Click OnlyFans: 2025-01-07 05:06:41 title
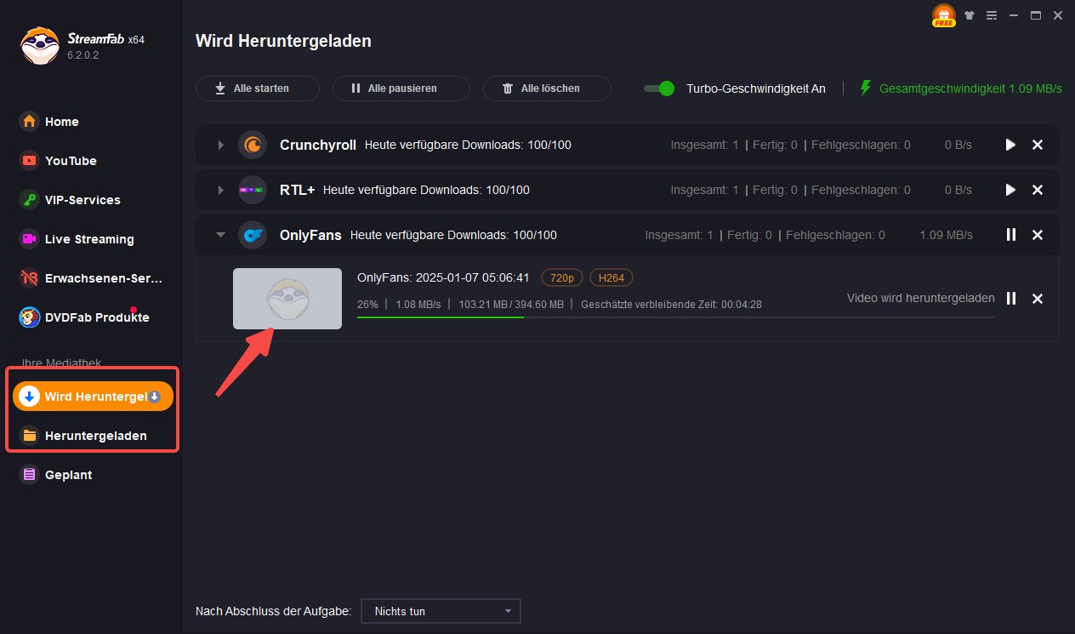Screen dimensions: 1075x634 pyautogui.click(x=443, y=277)
